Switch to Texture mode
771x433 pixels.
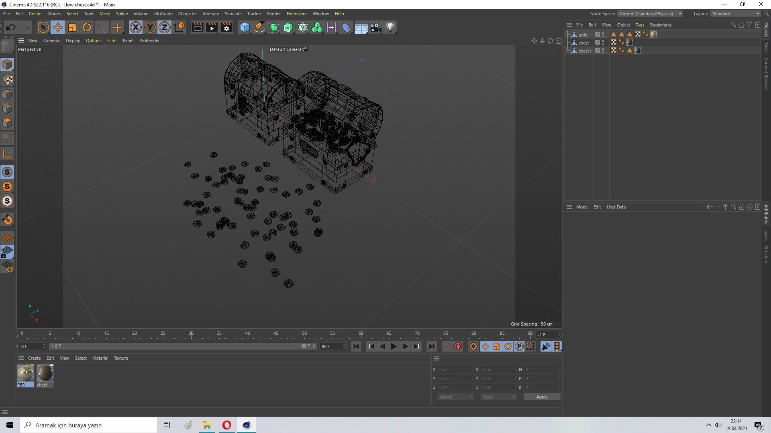click(x=7, y=79)
